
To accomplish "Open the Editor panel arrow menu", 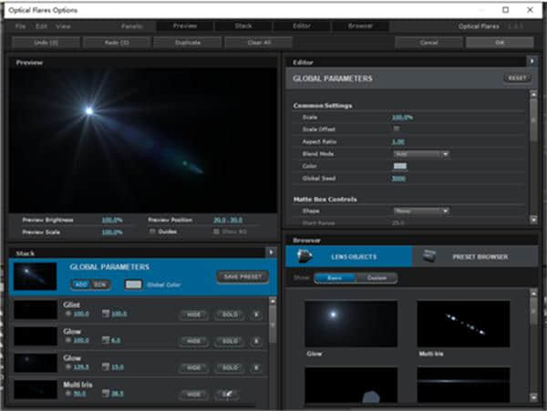I will tap(532, 61).
